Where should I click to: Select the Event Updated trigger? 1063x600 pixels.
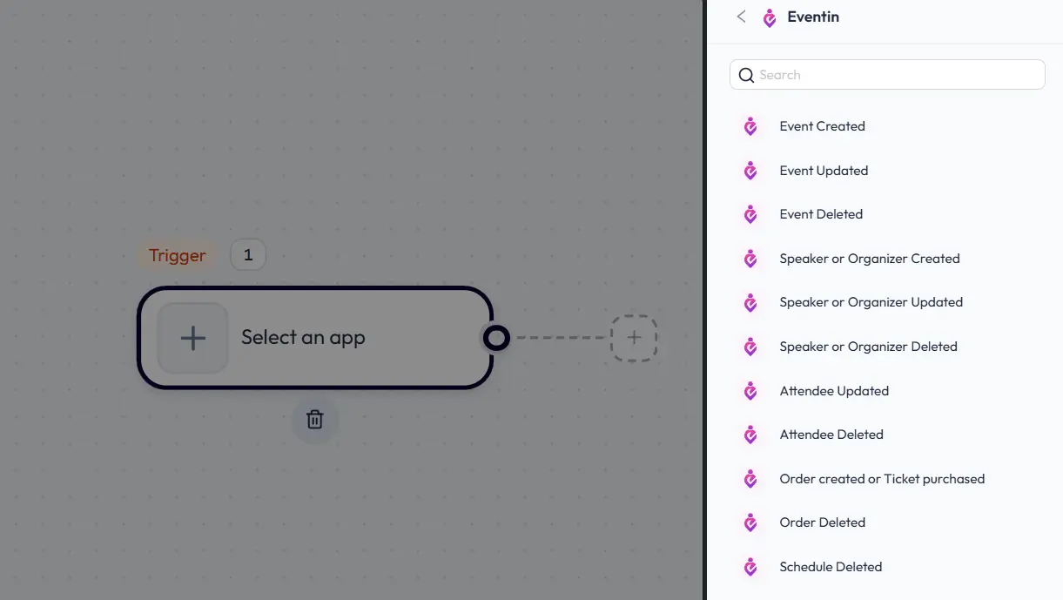[x=824, y=171]
